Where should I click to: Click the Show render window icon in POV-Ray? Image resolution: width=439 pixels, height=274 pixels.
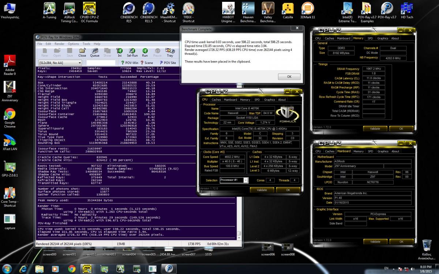pyautogui.click(x=107, y=53)
